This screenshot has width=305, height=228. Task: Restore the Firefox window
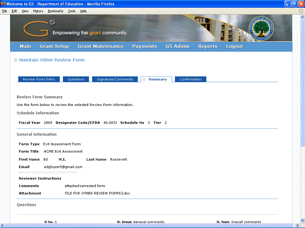(295, 4)
